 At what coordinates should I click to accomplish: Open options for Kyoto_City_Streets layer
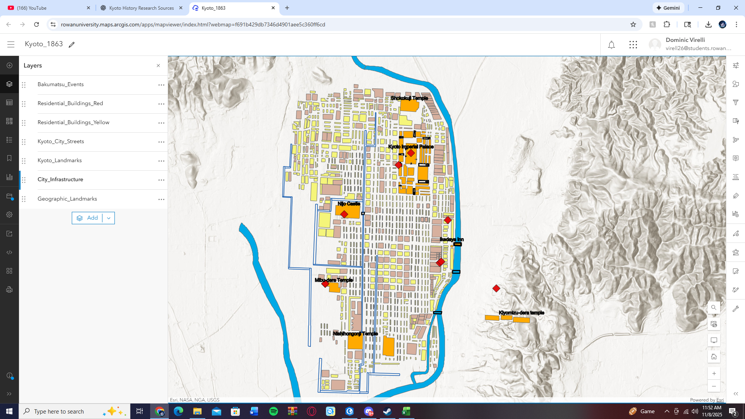coord(161,142)
